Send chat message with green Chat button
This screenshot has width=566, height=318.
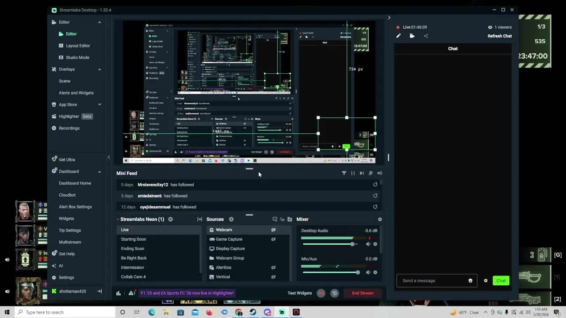(x=501, y=281)
